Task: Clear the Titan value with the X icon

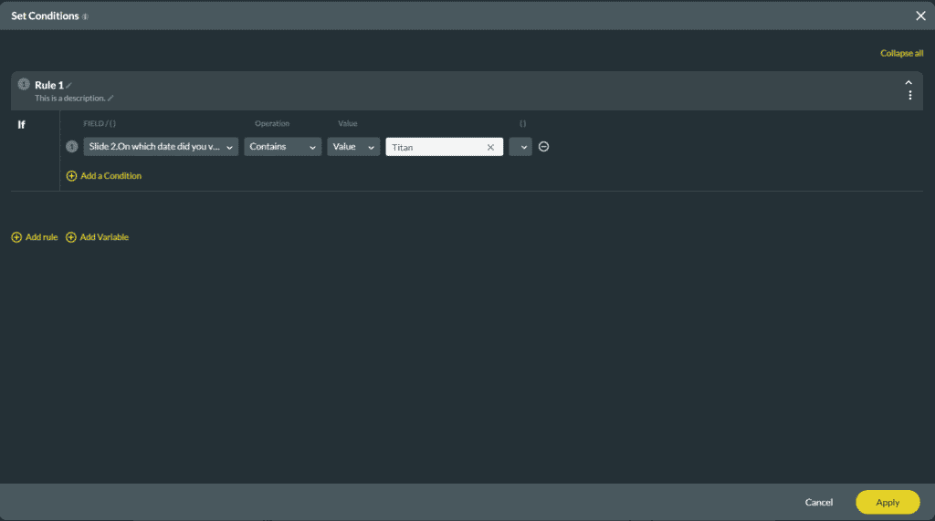Action: coord(490,147)
